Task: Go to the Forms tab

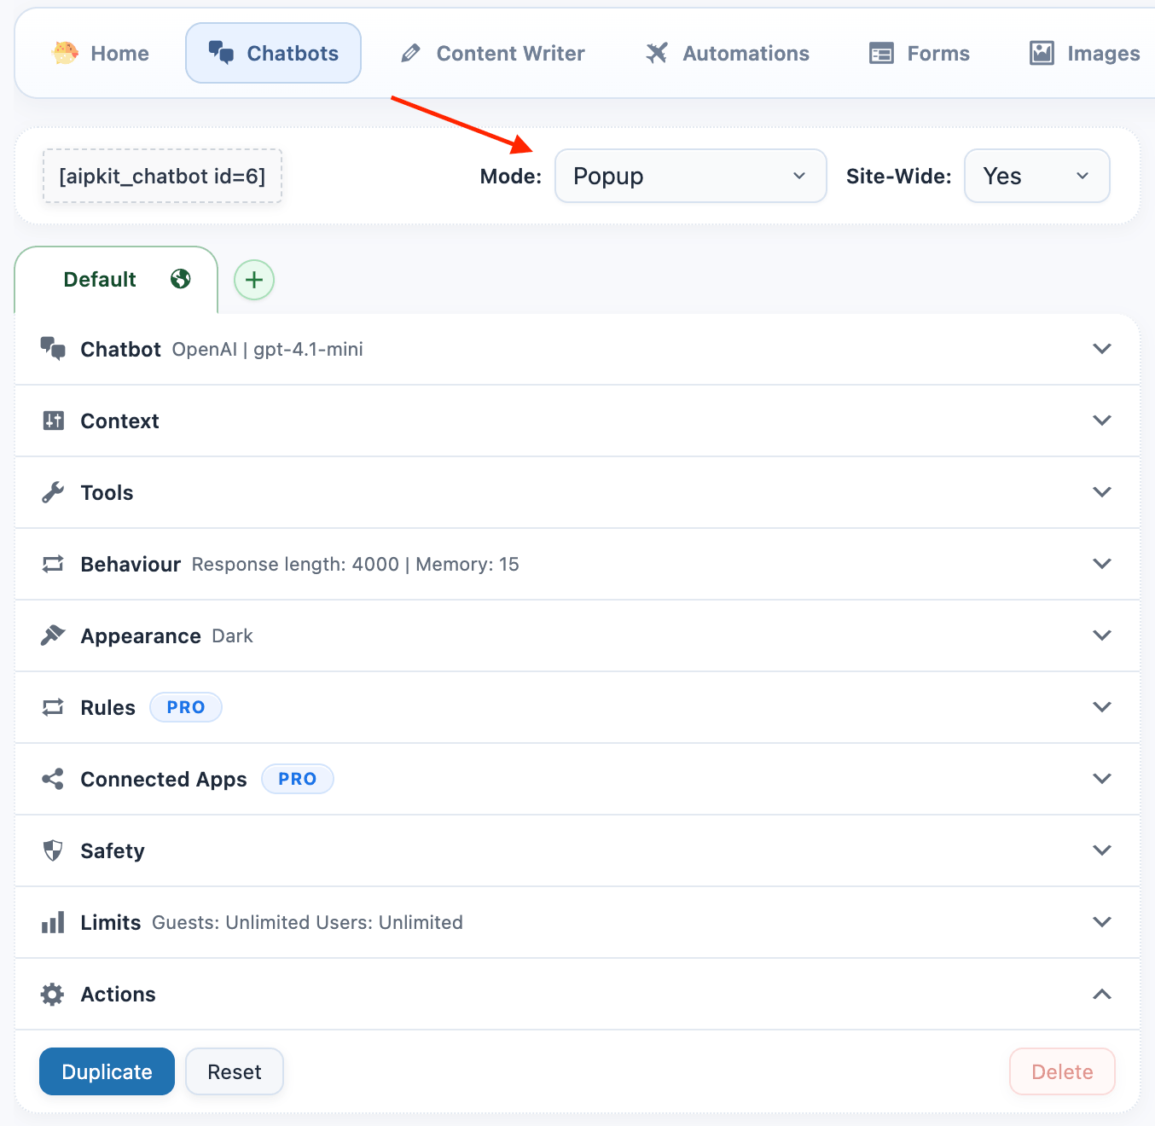Action: (x=920, y=53)
